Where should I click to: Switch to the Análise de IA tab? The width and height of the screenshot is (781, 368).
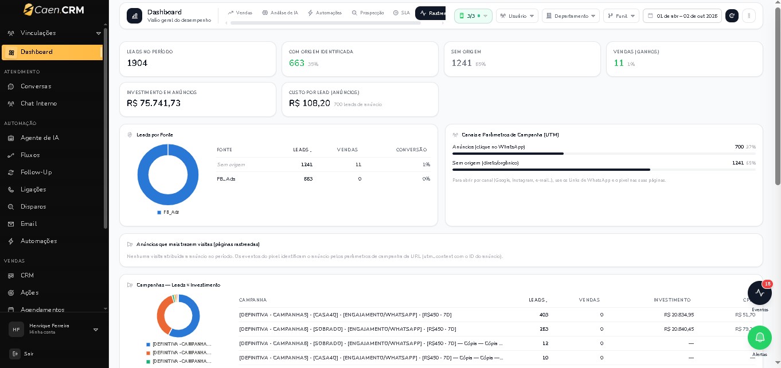(x=280, y=13)
